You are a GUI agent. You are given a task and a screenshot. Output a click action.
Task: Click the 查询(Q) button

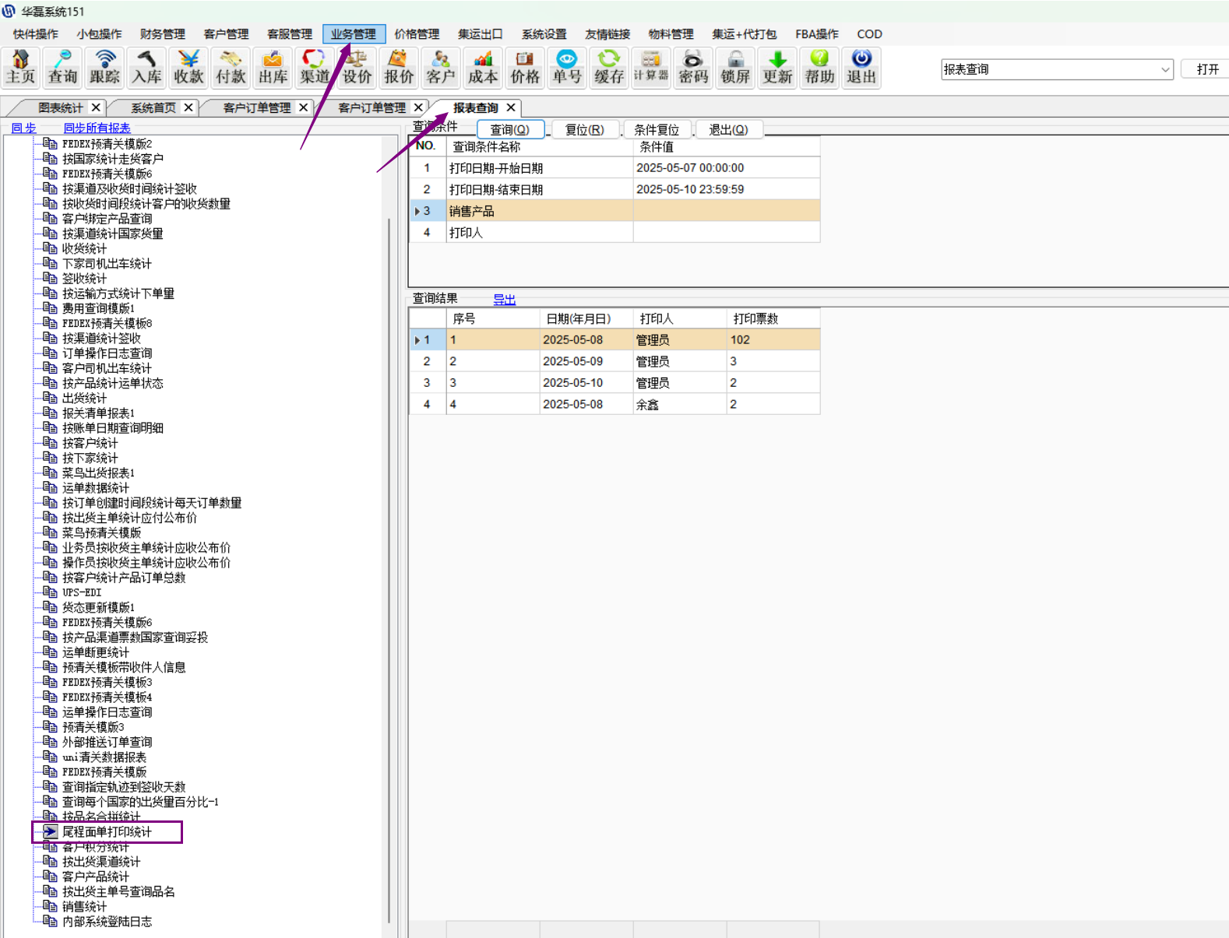[510, 129]
